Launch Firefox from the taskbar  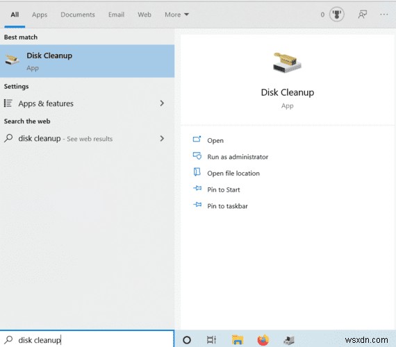tap(263, 340)
